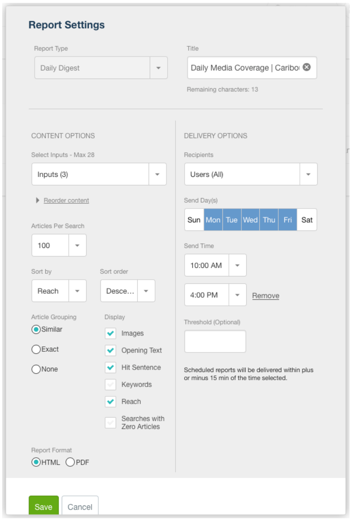Image resolution: width=352 pixels, height=520 pixels.
Task: Click the Remove link beside 4:00 PM
Action: 266,296
